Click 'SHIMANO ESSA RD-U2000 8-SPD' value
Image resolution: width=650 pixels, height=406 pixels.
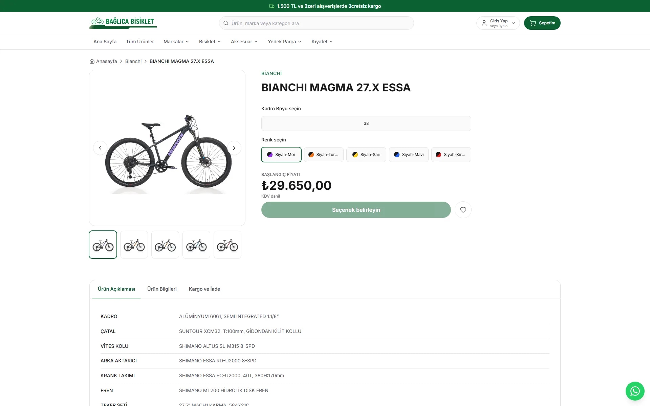click(x=218, y=361)
